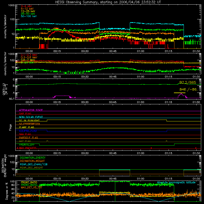The height and width of the screenshot is (204, 204).
Task: Click the A0.1 level on GOES axis
Action: (12, 99)
